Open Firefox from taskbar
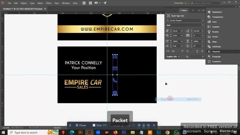240x135 pixels. pos(115,132)
